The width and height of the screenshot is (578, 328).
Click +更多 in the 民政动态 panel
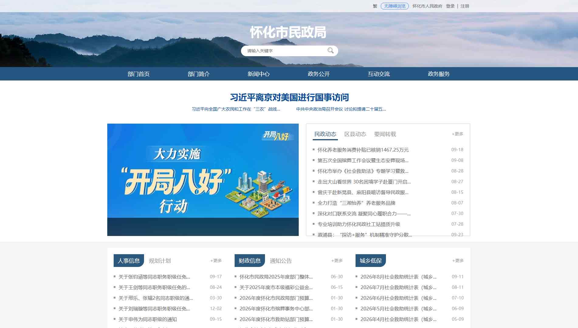(x=457, y=134)
